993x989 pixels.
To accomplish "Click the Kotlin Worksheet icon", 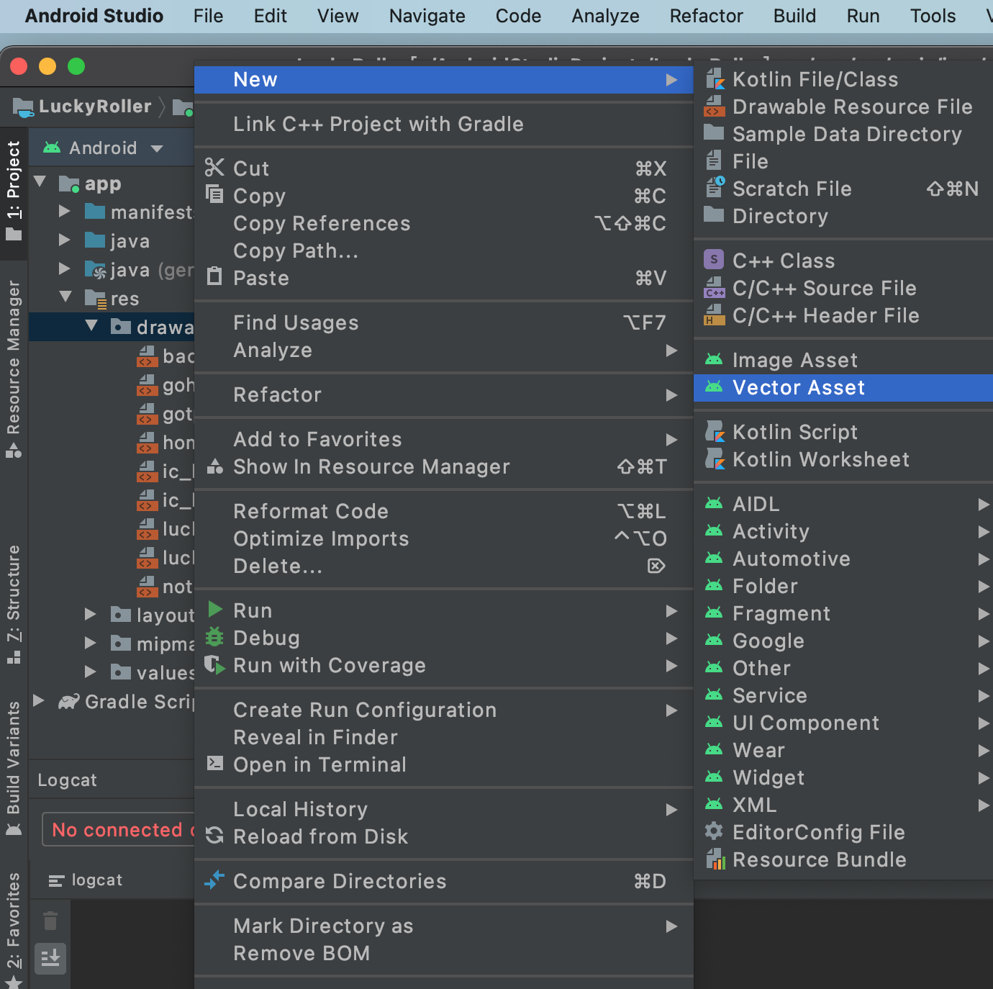I will coord(715,459).
